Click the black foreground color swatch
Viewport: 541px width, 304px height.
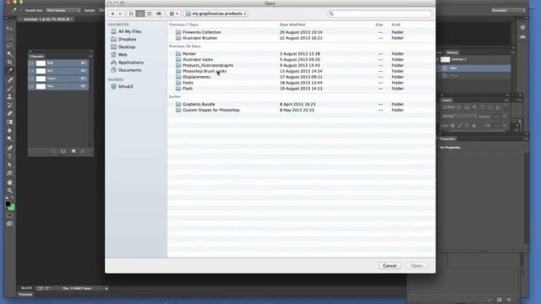coord(8,204)
